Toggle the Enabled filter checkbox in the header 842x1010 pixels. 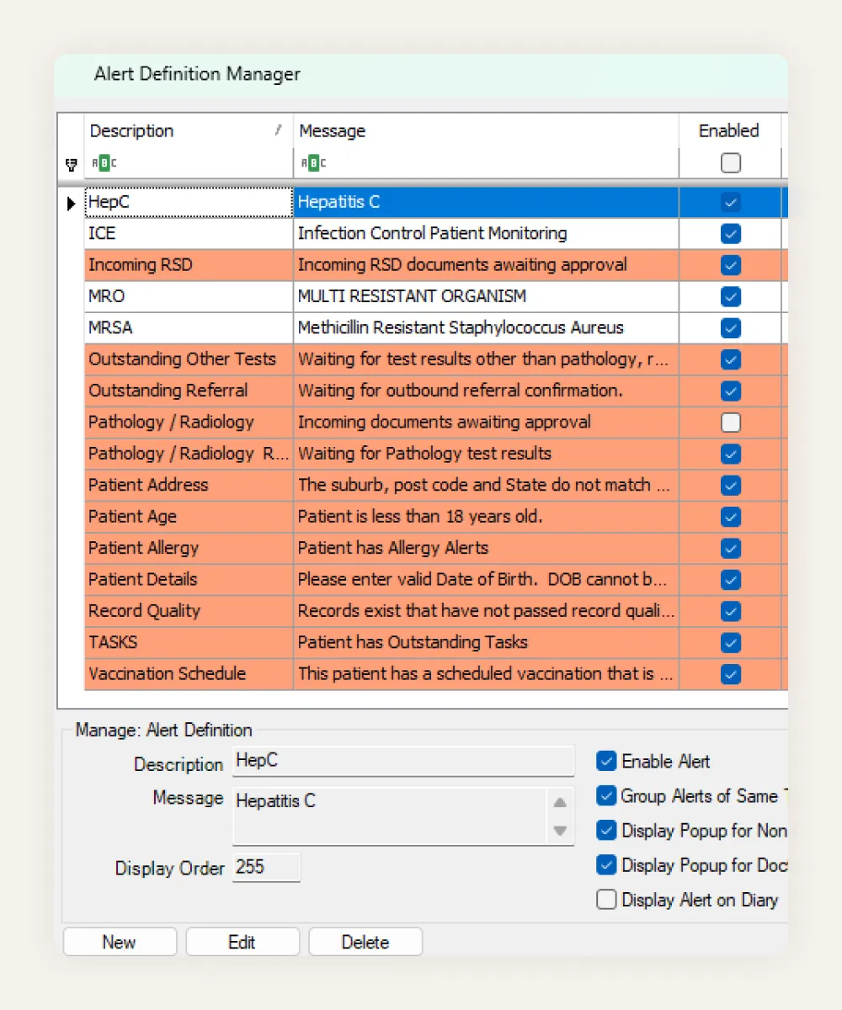(731, 163)
